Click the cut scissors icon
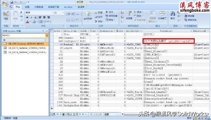This screenshot has height=120, width=211. tap(21, 12)
